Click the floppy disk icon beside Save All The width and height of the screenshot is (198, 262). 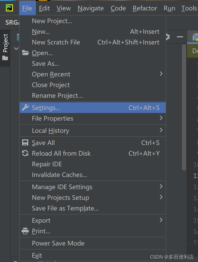[25, 143]
